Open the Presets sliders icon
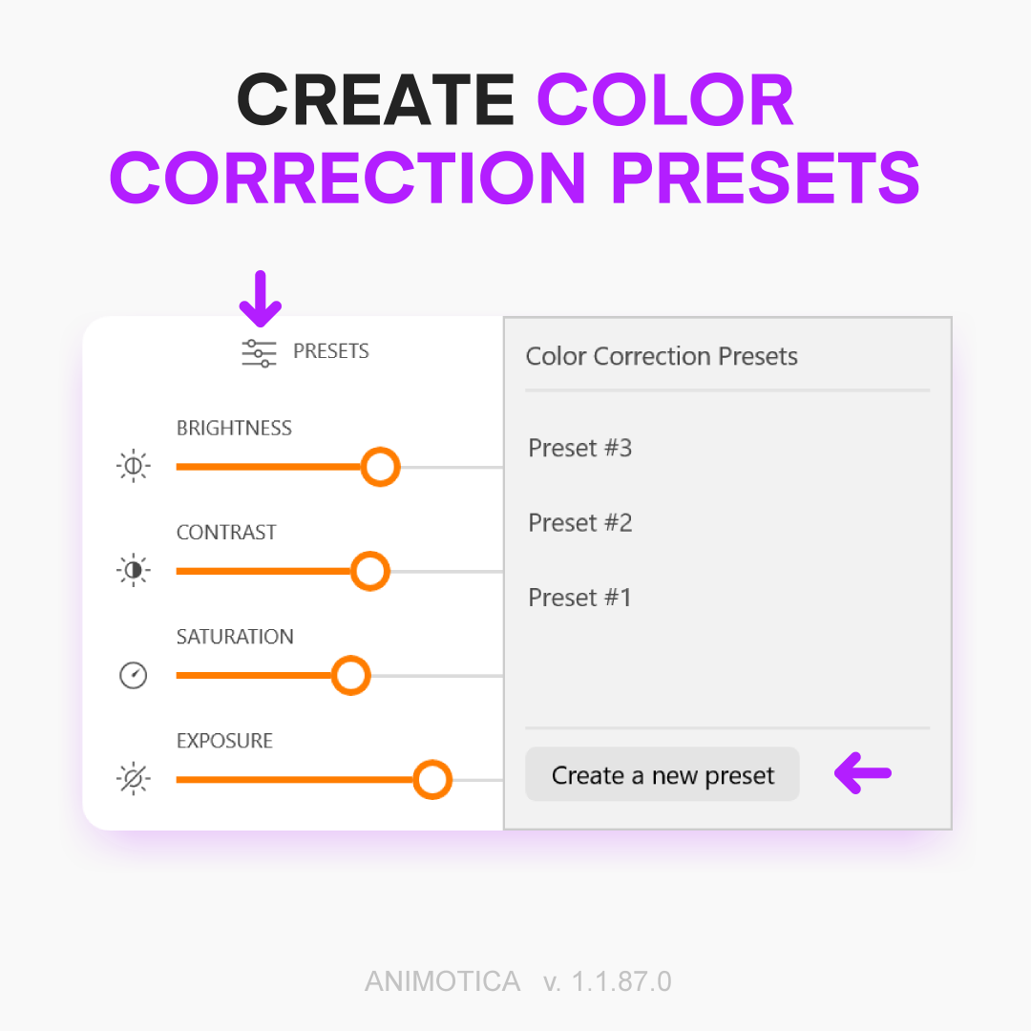Image resolution: width=1031 pixels, height=1031 pixels. [259, 353]
